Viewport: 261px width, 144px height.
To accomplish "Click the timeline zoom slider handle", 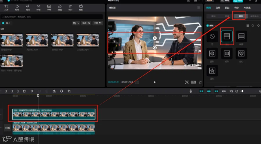I will point(242,91).
